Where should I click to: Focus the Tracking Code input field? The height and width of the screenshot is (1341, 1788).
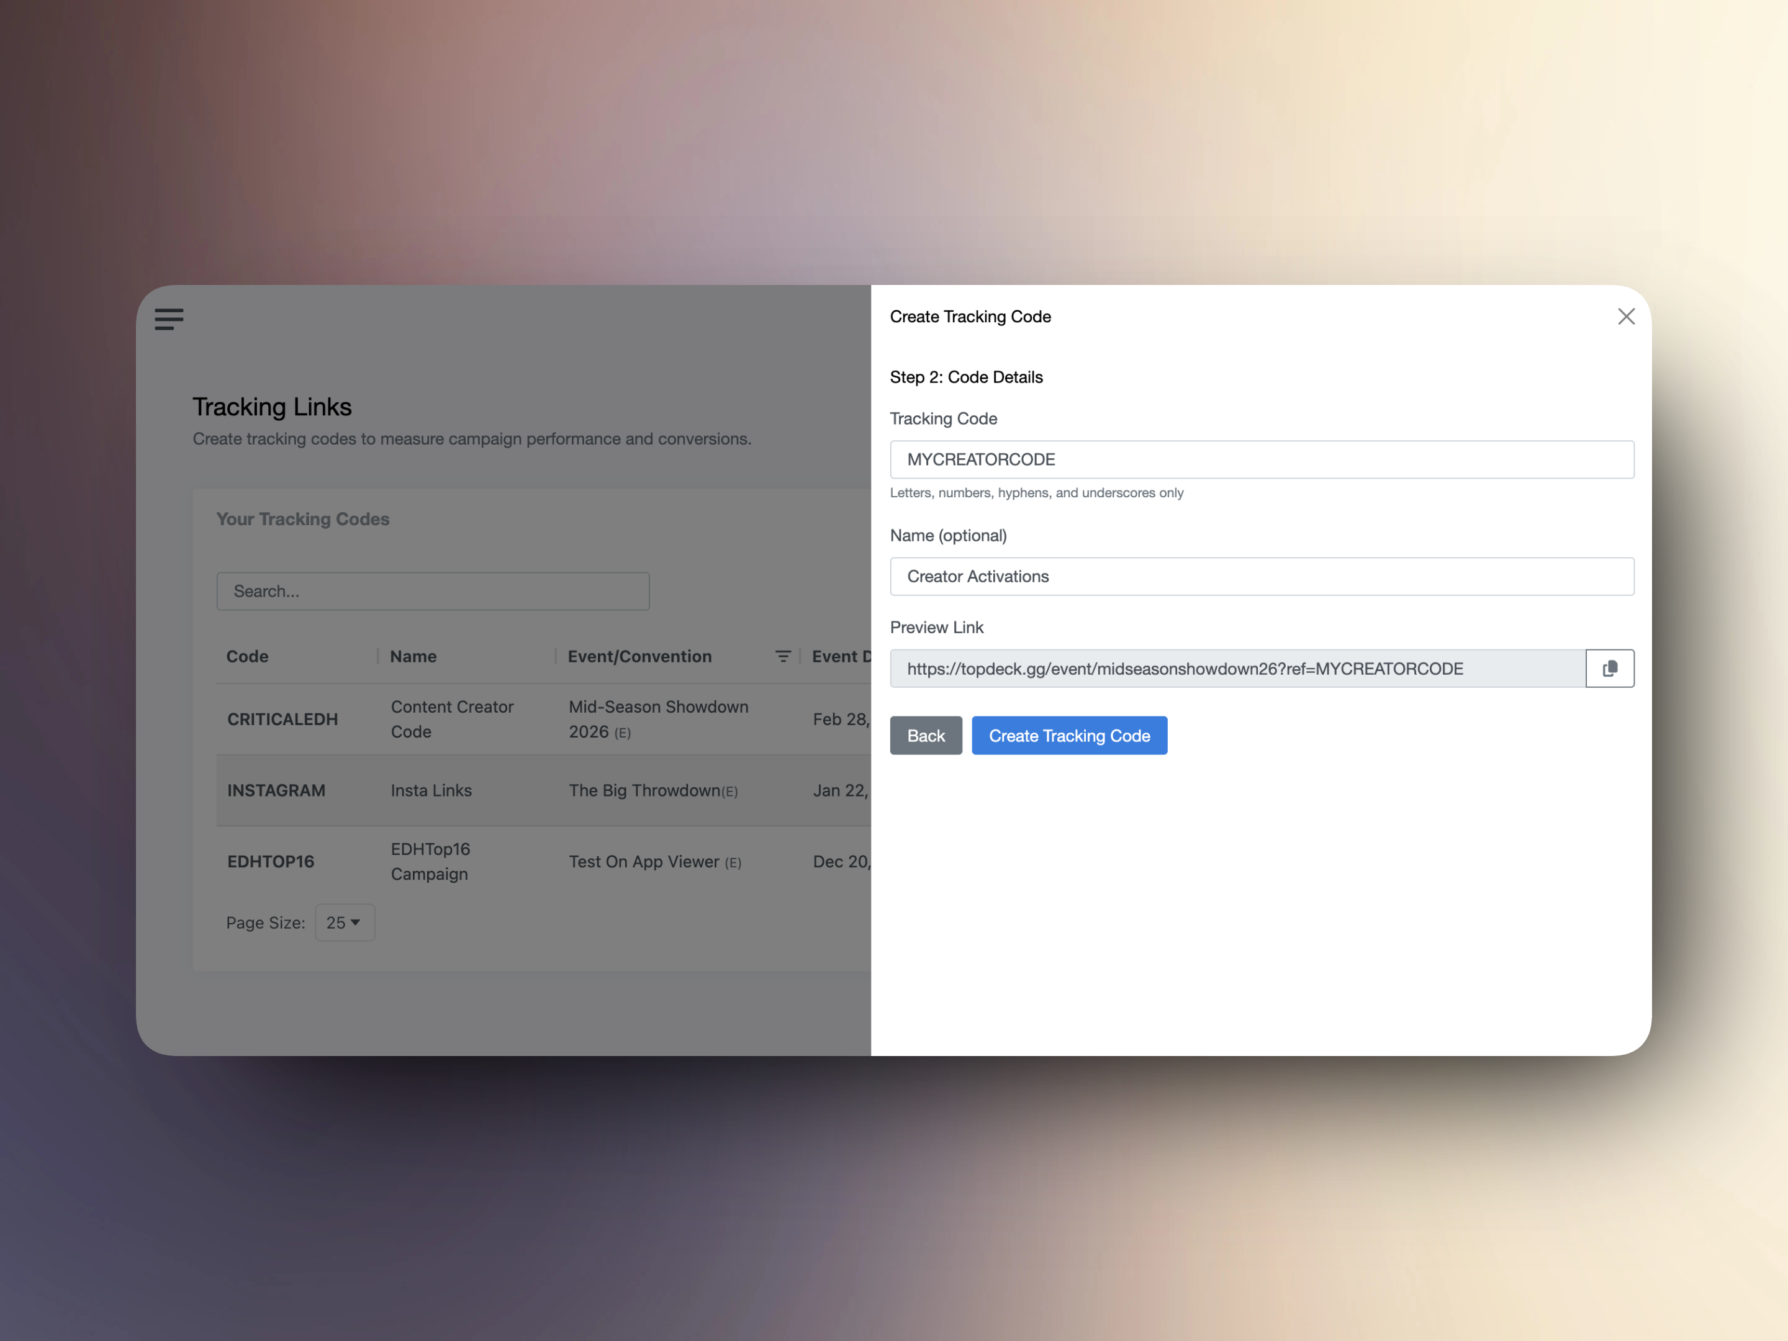coord(1261,459)
